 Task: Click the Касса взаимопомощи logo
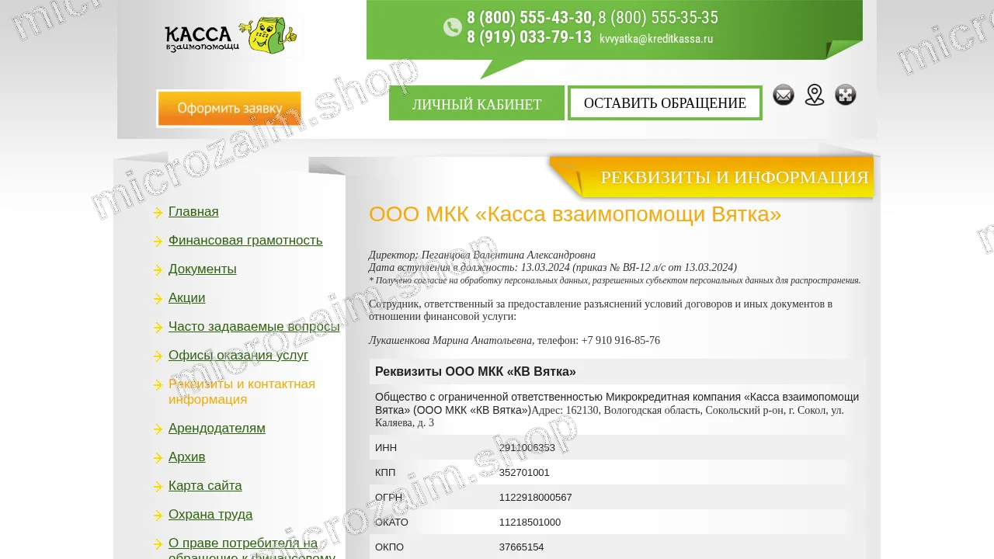coord(231,36)
